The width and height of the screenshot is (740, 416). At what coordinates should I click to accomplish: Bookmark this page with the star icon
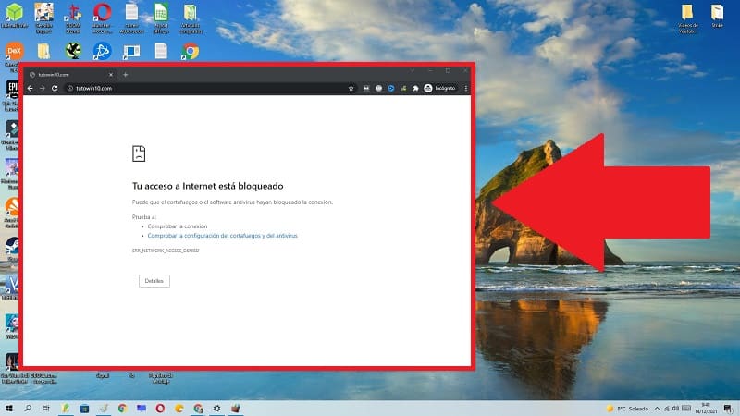click(x=351, y=88)
